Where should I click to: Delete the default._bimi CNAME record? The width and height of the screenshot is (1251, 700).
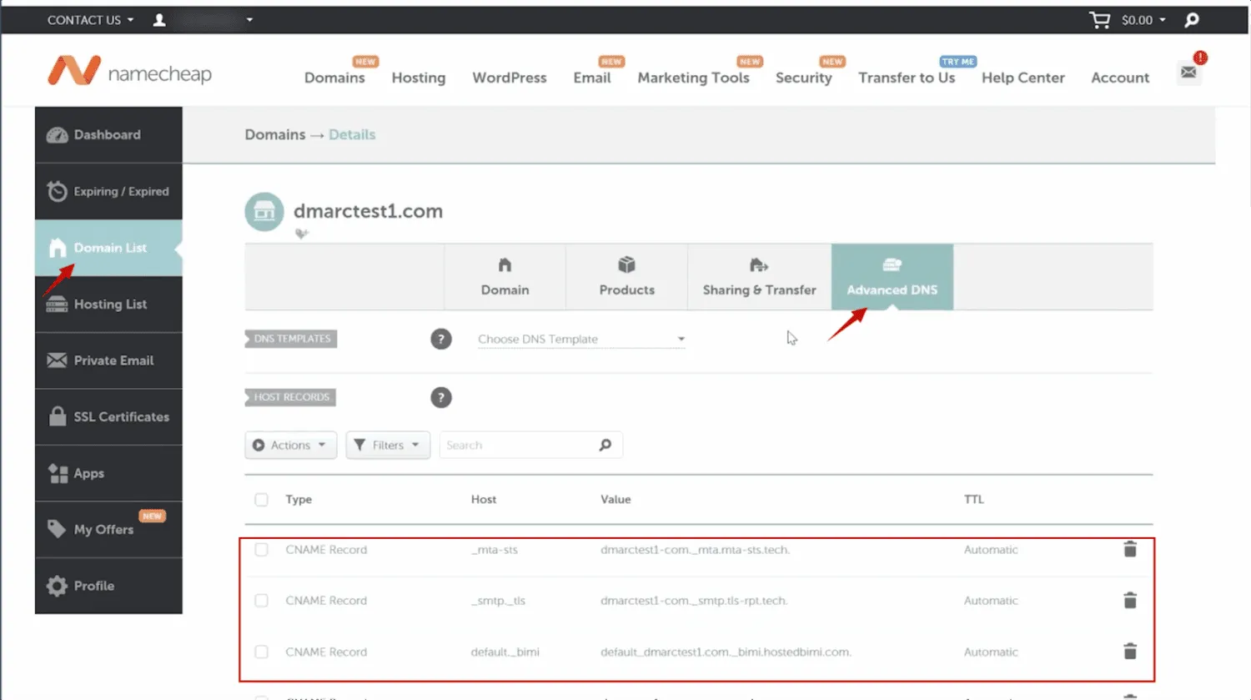[1130, 651]
